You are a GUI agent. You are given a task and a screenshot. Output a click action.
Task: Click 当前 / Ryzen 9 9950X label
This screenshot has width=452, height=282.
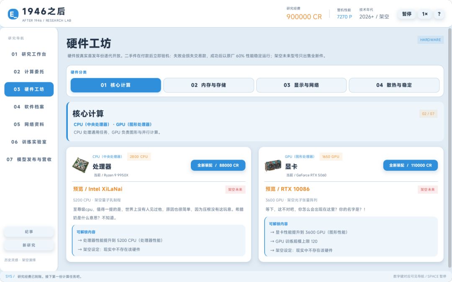pyautogui.click(x=111, y=175)
